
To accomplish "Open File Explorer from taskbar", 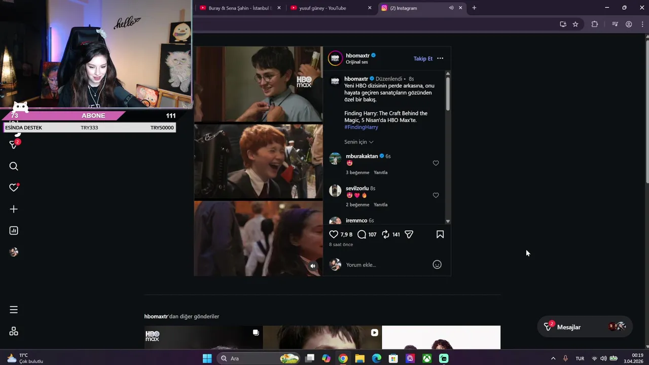I will (x=359, y=358).
